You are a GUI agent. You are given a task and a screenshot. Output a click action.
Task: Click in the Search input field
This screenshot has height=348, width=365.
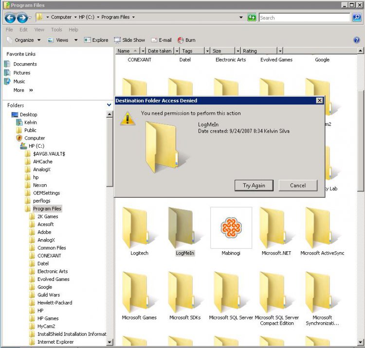(304, 17)
